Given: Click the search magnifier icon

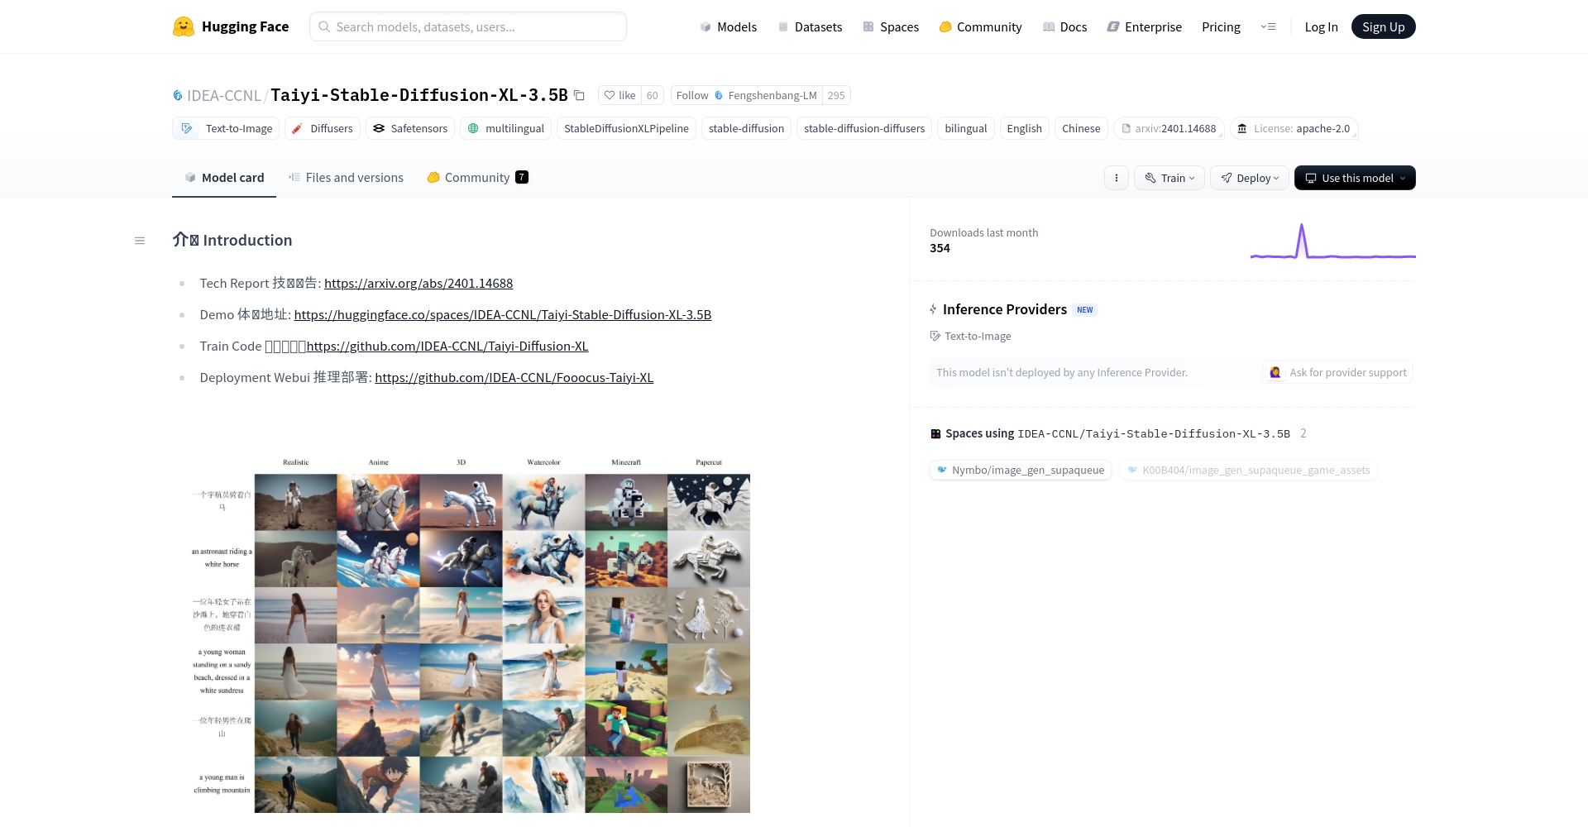Looking at the screenshot, I should (x=324, y=26).
